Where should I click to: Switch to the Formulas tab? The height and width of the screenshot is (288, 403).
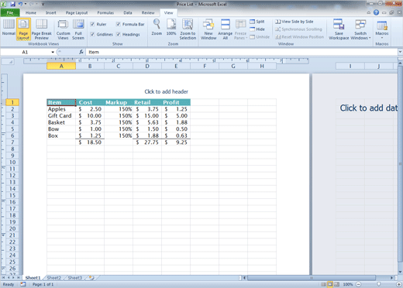[105, 12]
